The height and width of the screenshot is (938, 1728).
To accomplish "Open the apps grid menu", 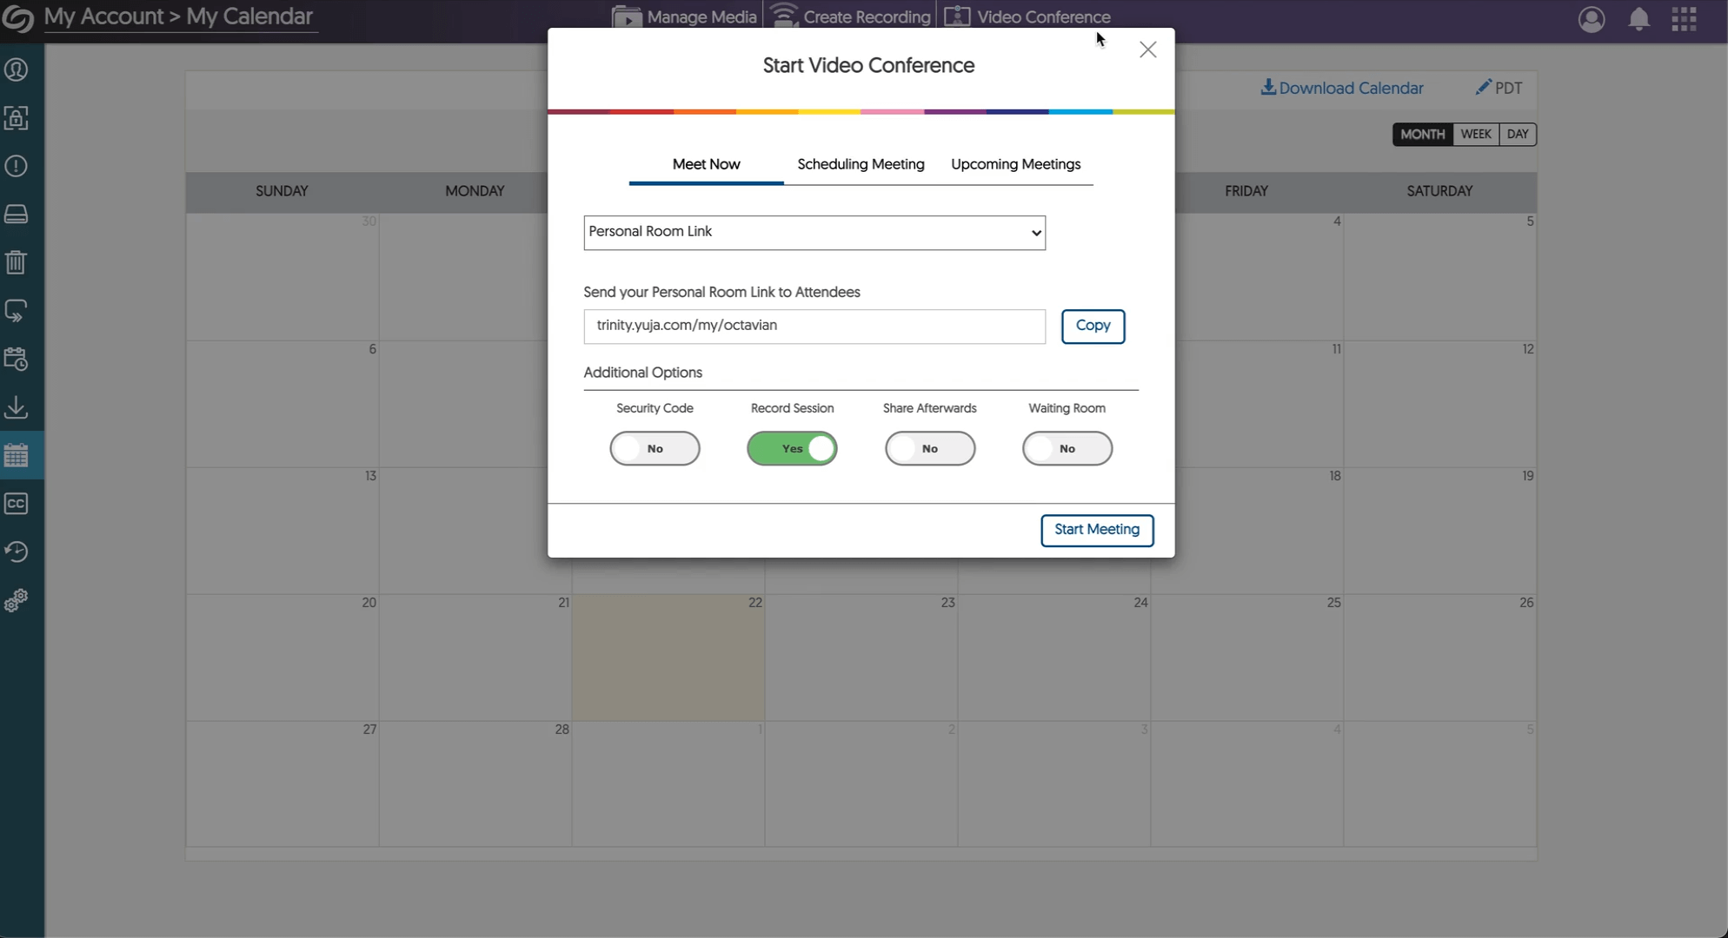I will coord(1685,19).
